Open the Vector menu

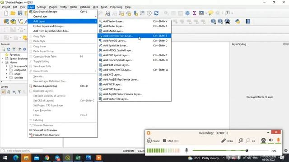tap(64, 7)
